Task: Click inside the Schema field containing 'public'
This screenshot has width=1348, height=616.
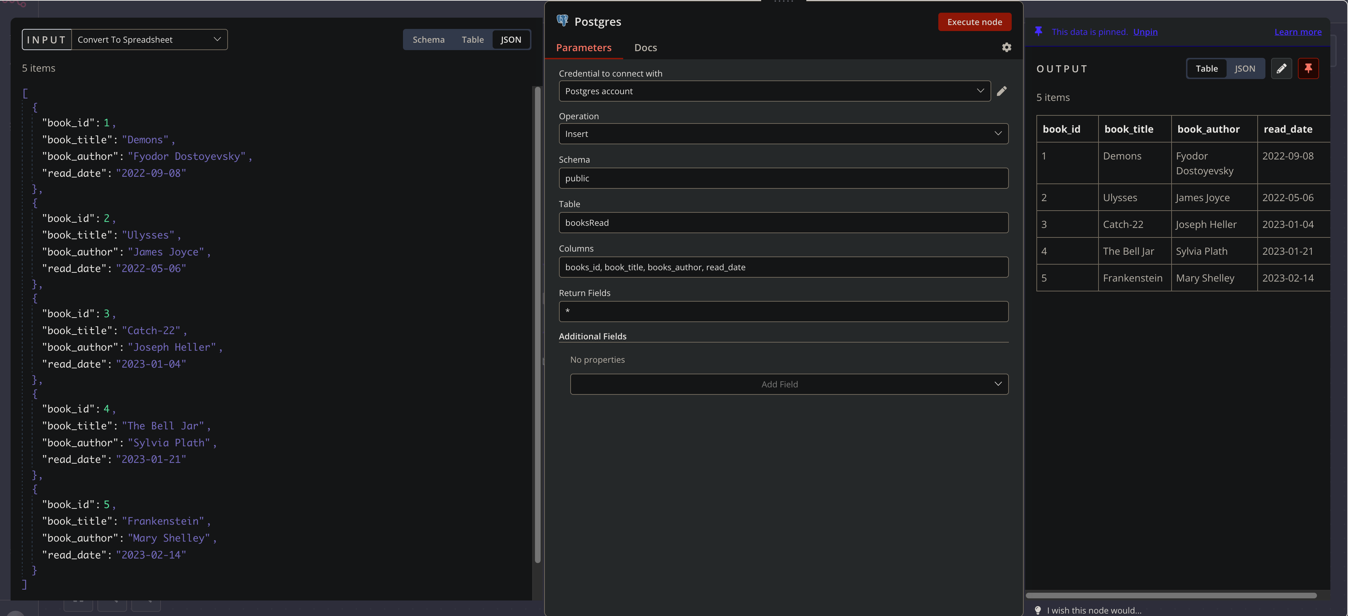Action: coord(783,178)
